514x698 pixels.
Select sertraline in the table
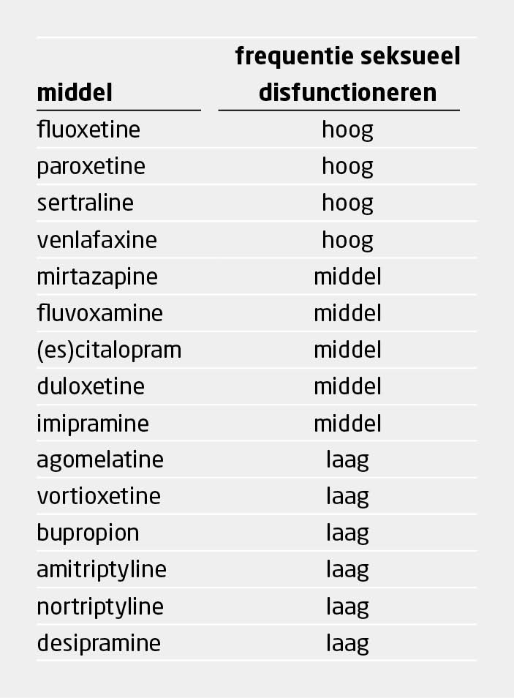click(x=85, y=203)
